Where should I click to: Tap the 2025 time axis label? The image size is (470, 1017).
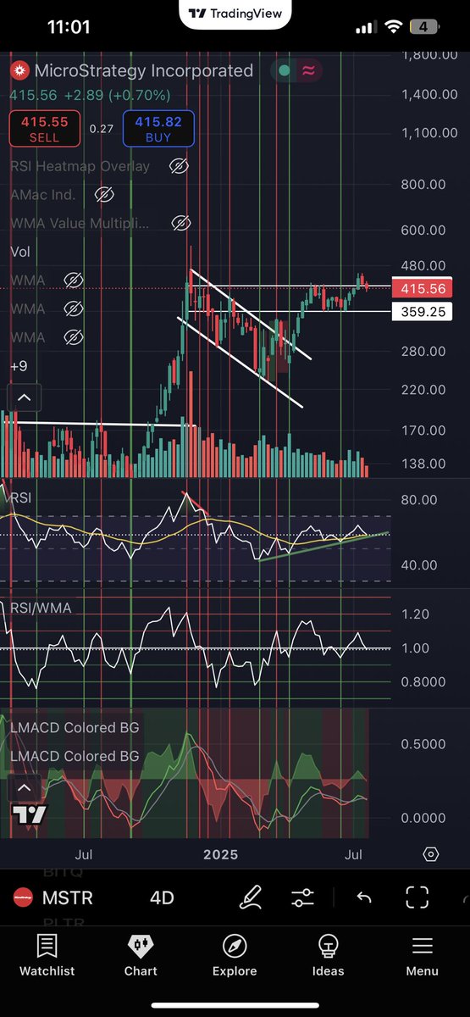pos(220,854)
